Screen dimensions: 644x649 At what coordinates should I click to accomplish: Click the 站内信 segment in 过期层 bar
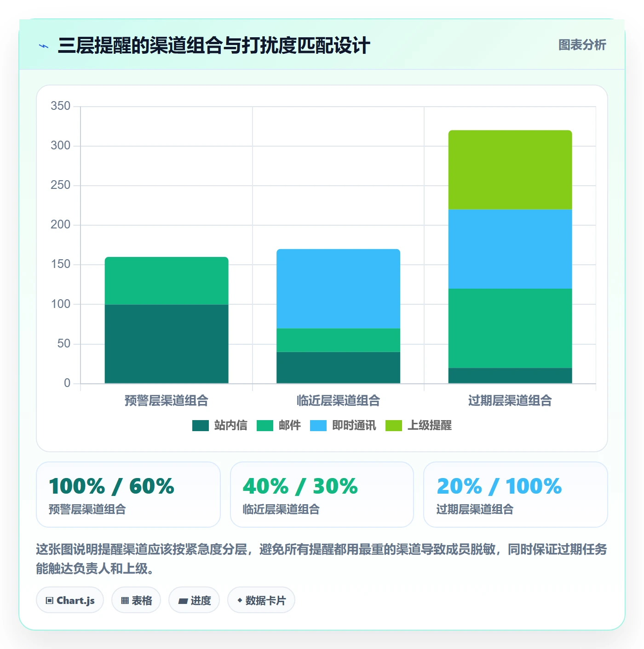coord(510,376)
